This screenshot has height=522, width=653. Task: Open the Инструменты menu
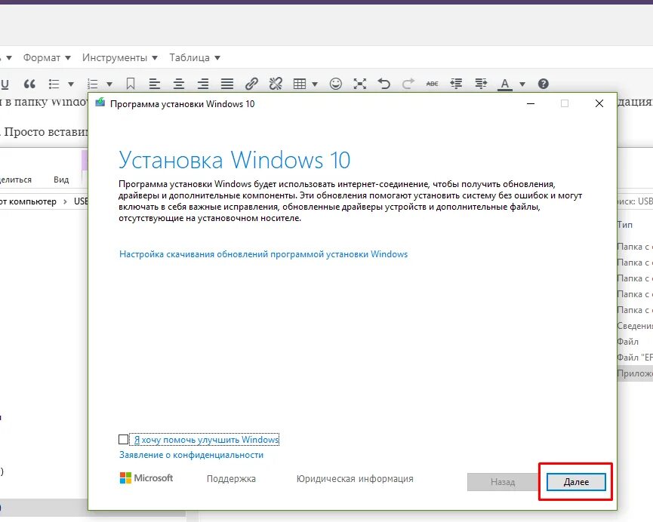tap(119, 57)
